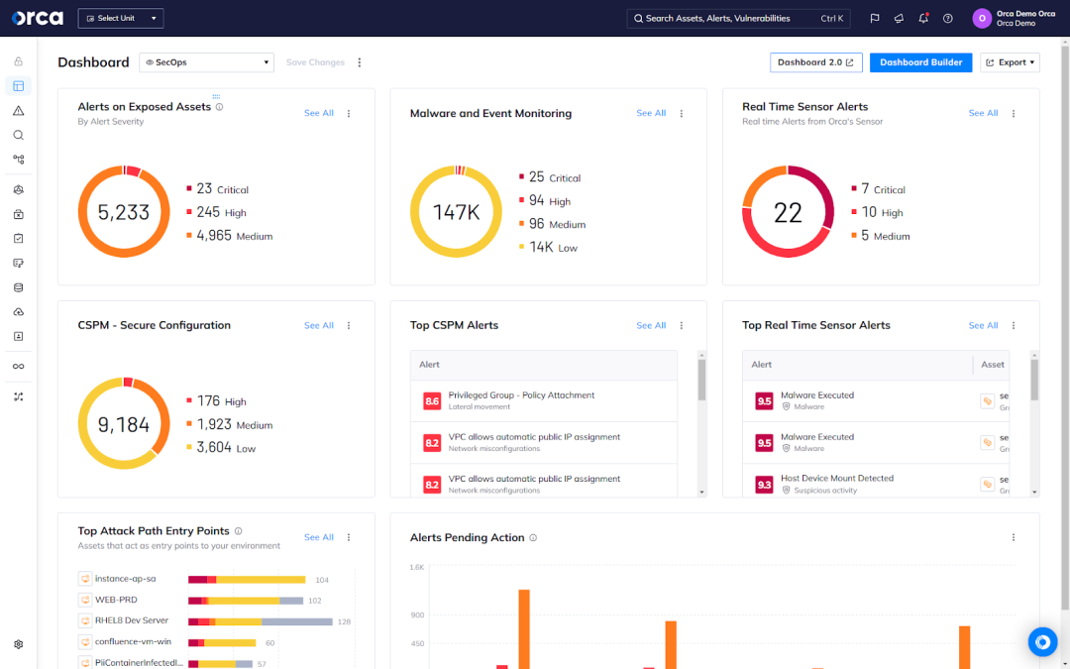1070x669 pixels.
Task: Open the CSPM - Secure Configuration kebab menu
Action: tap(349, 326)
